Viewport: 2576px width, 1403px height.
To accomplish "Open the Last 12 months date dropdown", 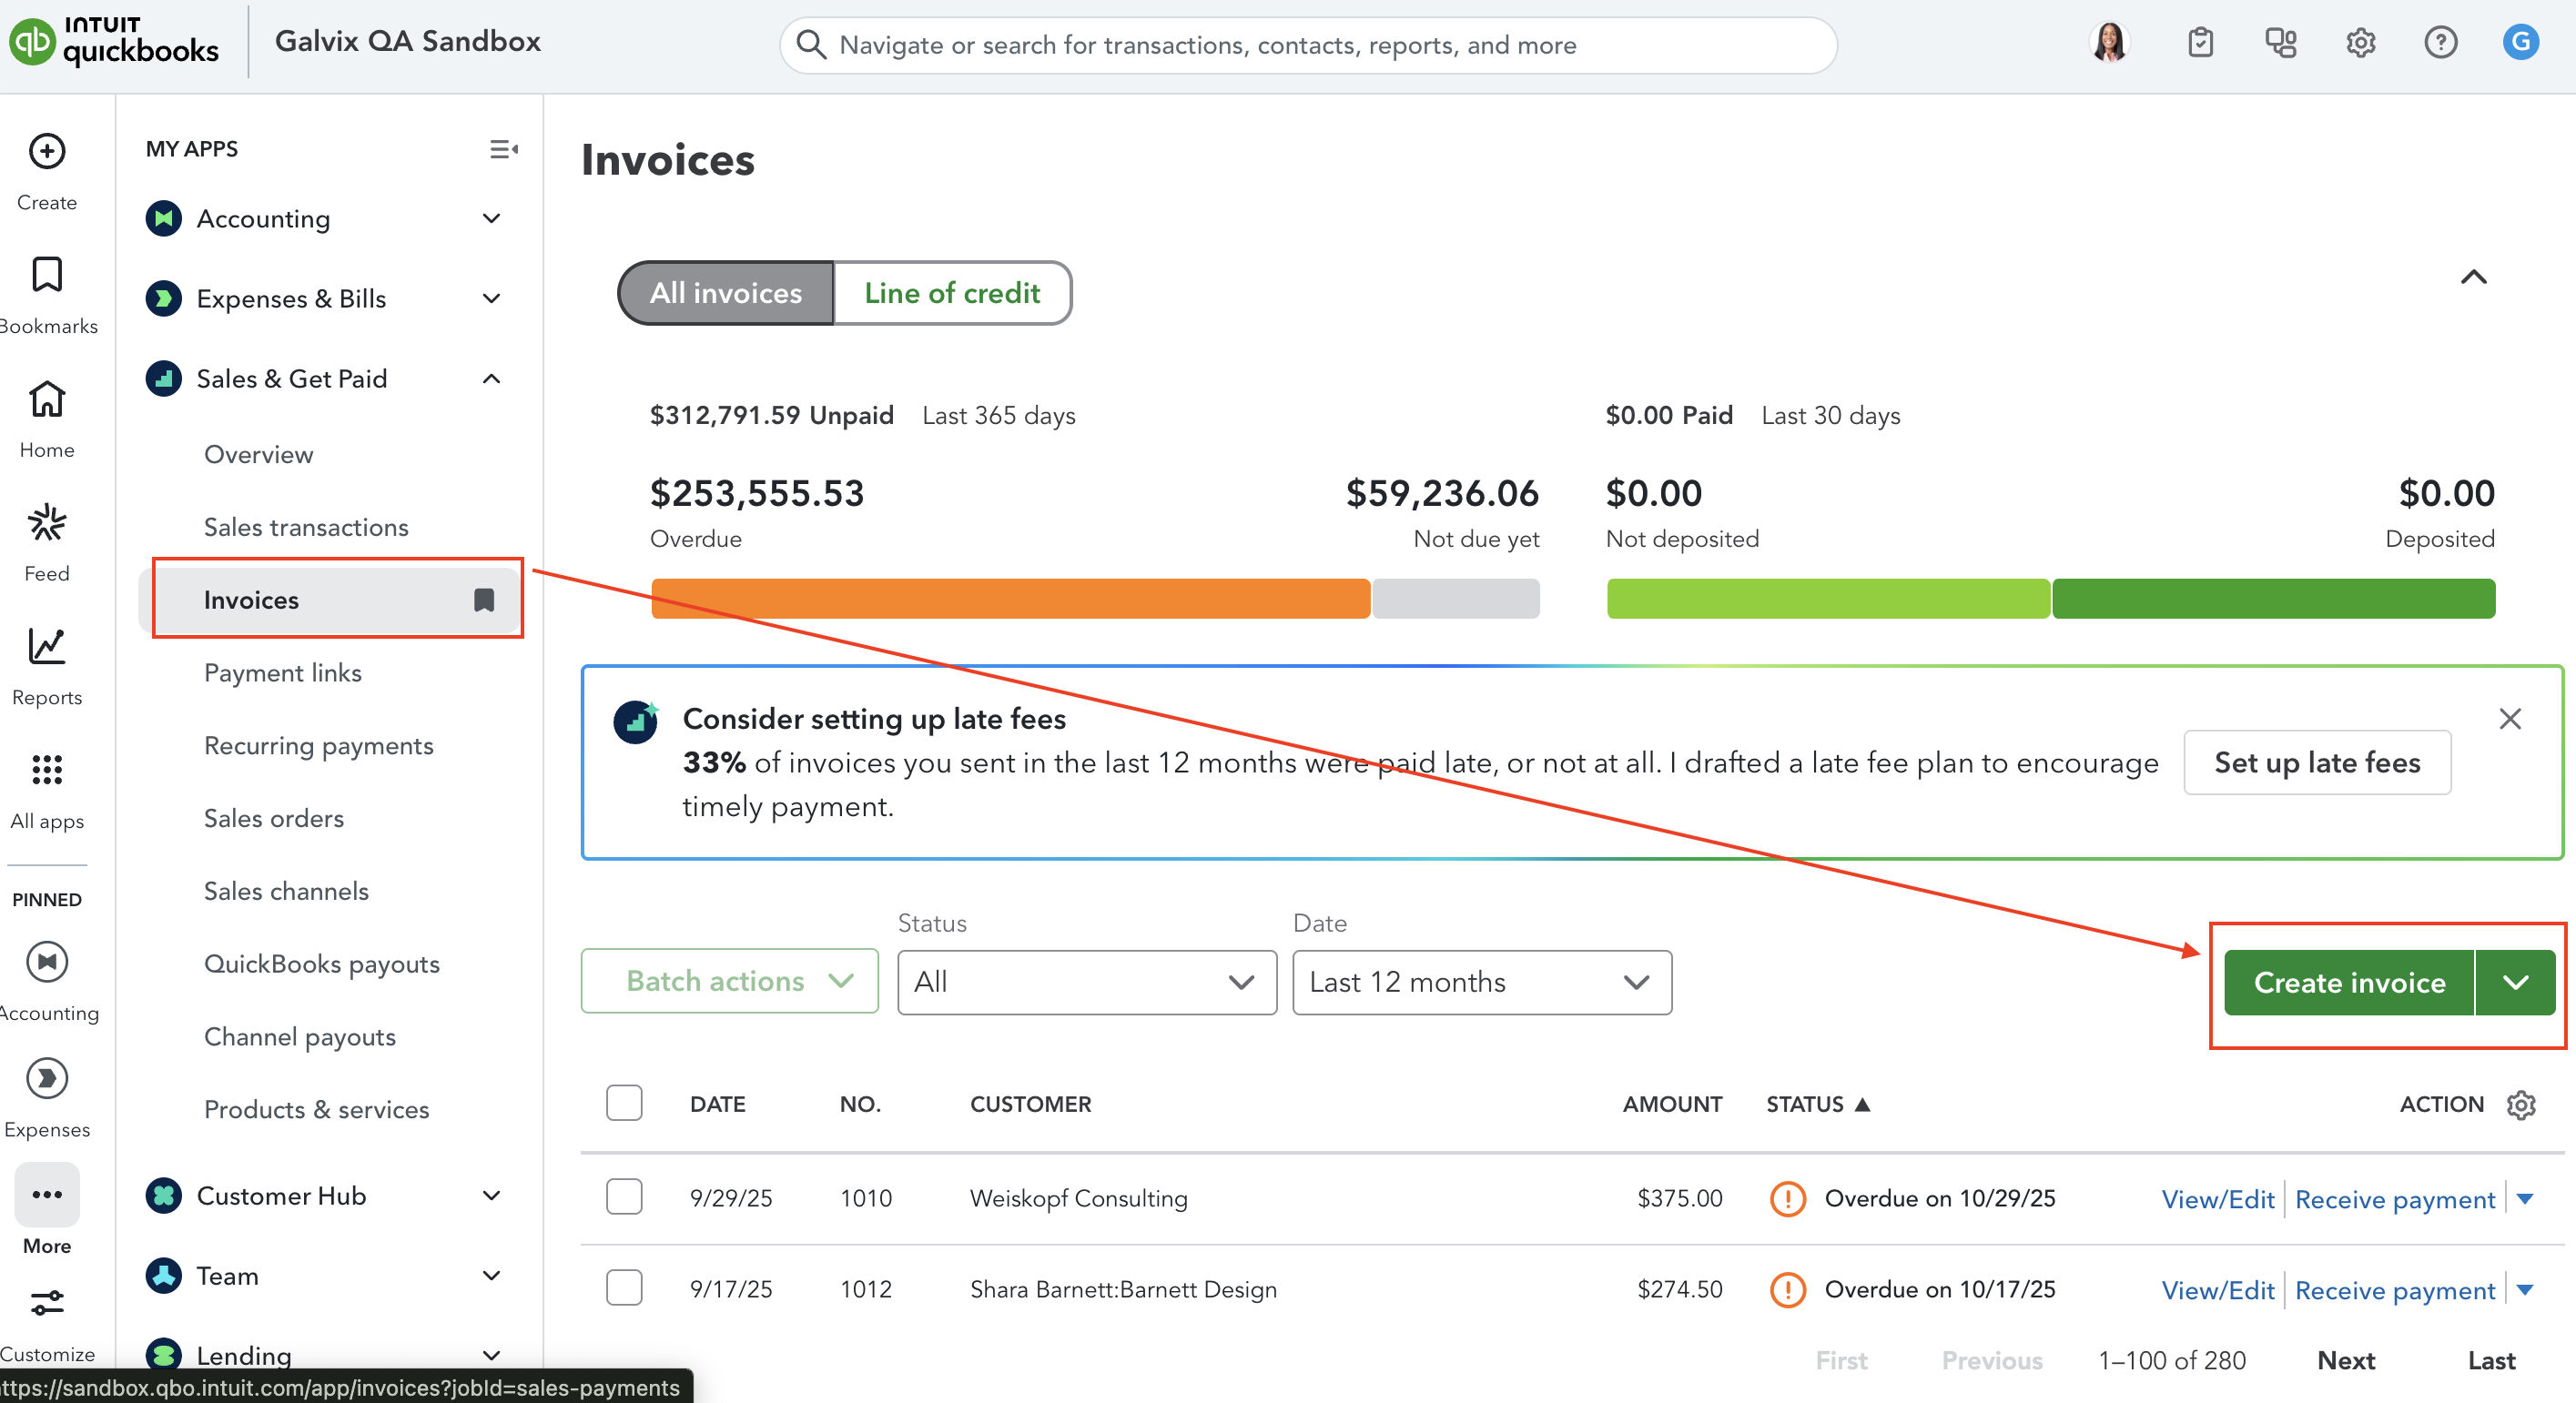I will [1481, 983].
